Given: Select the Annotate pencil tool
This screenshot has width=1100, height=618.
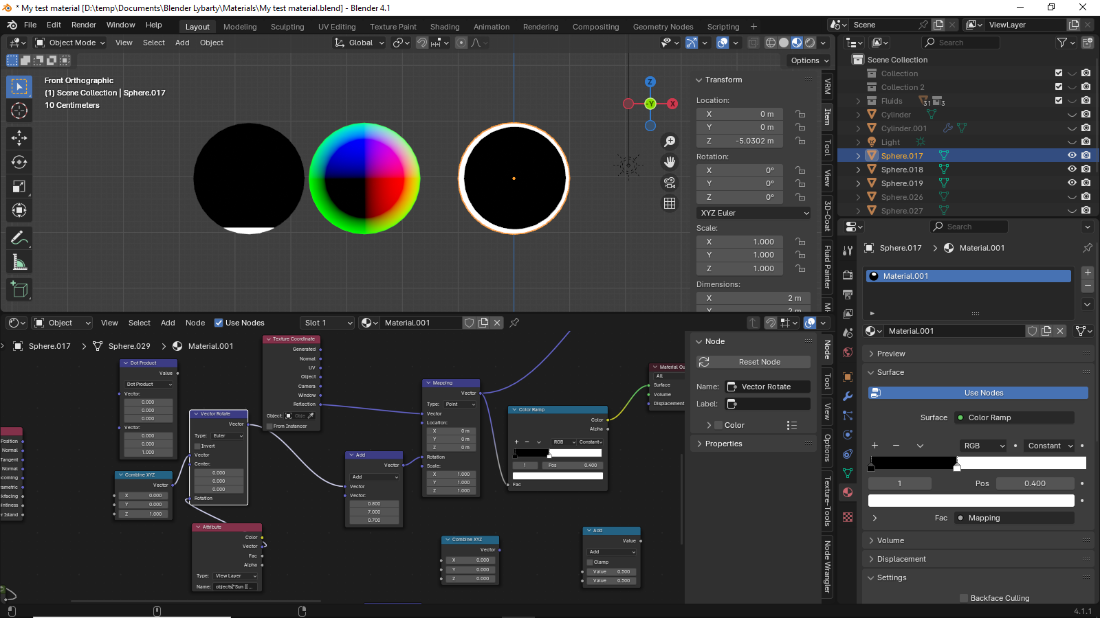Looking at the screenshot, I should (19, 238).
